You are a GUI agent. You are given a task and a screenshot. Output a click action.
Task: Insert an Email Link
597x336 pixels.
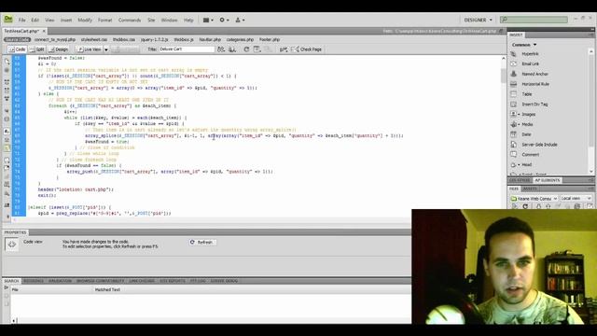point(530,64)
